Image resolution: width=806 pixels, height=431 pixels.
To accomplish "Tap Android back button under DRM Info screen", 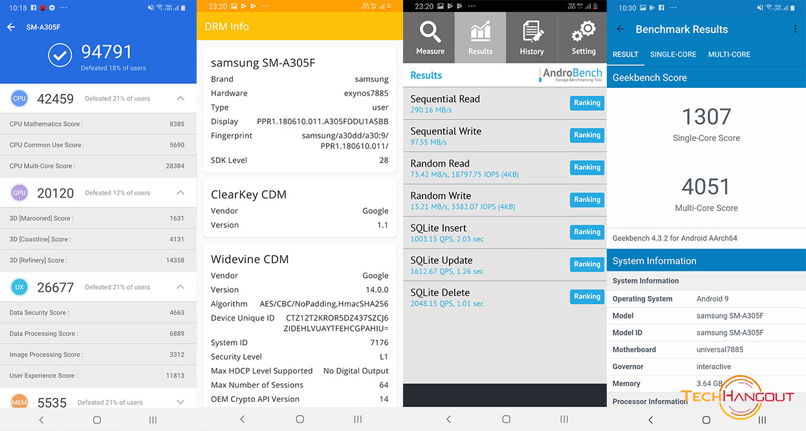I will pyautogui.click(x=243, y=419).
